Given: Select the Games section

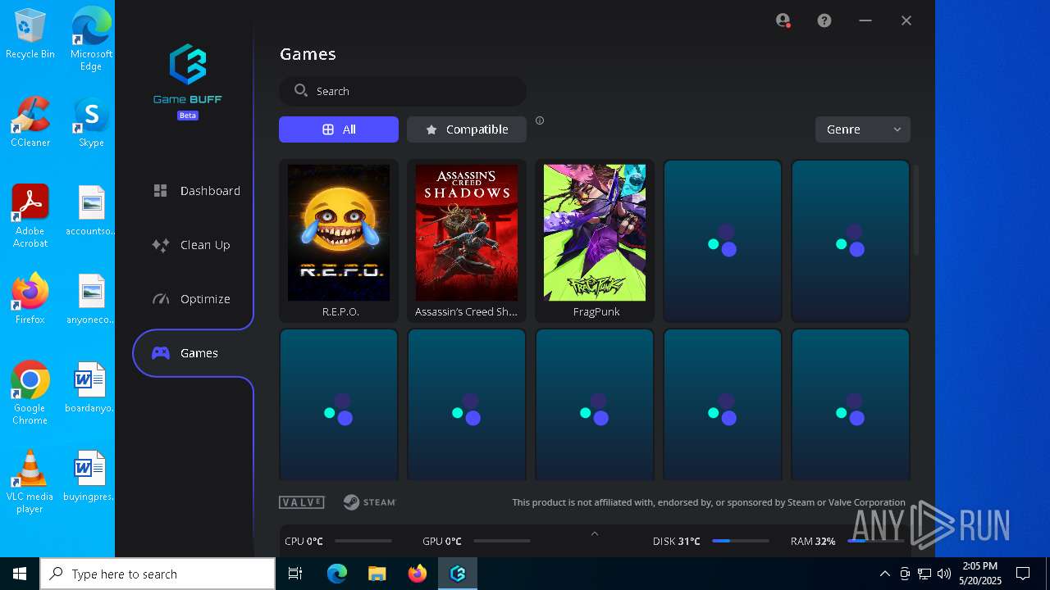Looking at the screenshot, I should pyautogui.click(x=193, y=352).
